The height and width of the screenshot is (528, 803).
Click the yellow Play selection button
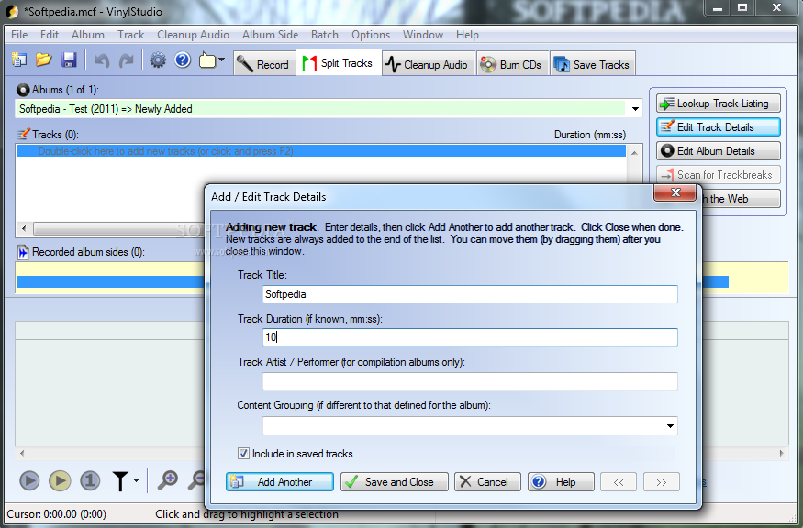60,481
